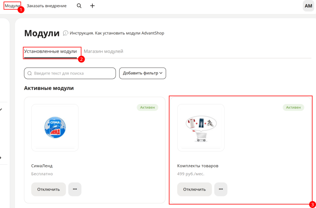Viewport: 316px width, 208px height.
Task: Click the Комплекты товаров module image
Action: tap(201, 128)
